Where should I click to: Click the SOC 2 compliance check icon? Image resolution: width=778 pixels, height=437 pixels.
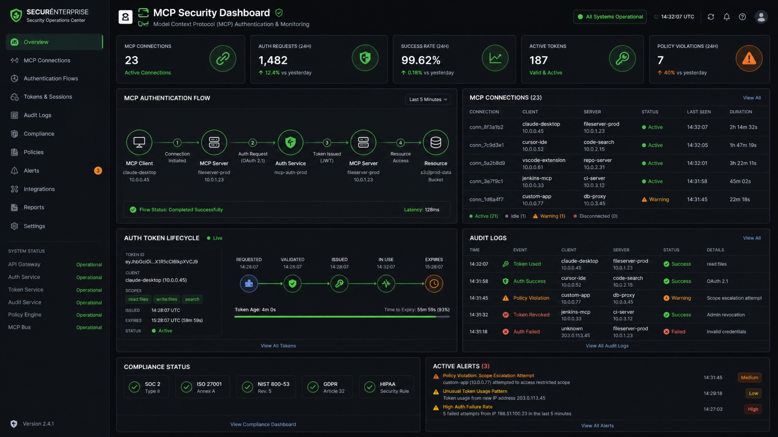(134, 387)
